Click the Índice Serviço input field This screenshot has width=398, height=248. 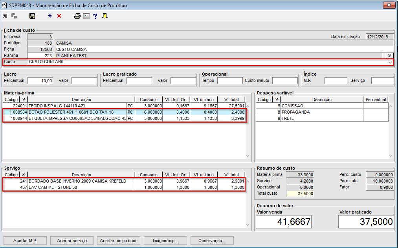(x=383, y=81)
